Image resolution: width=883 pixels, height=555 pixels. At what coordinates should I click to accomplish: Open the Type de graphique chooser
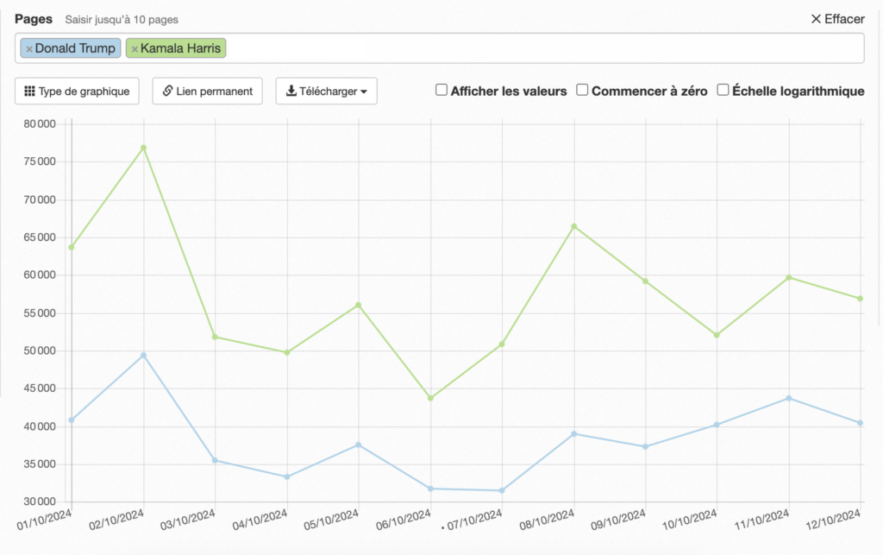pos(77,91)
